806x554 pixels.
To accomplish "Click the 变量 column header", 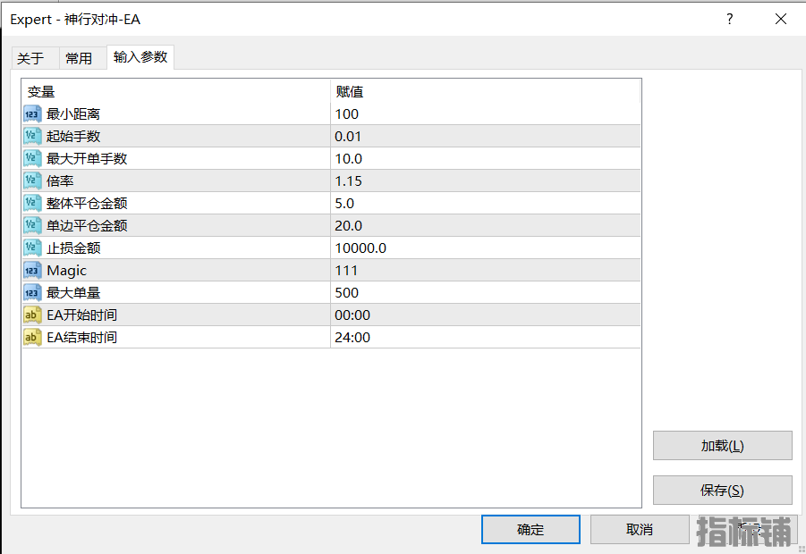I will point(176,91).
